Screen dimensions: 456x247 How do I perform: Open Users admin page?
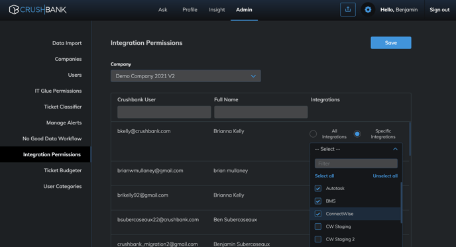[75, 75]
